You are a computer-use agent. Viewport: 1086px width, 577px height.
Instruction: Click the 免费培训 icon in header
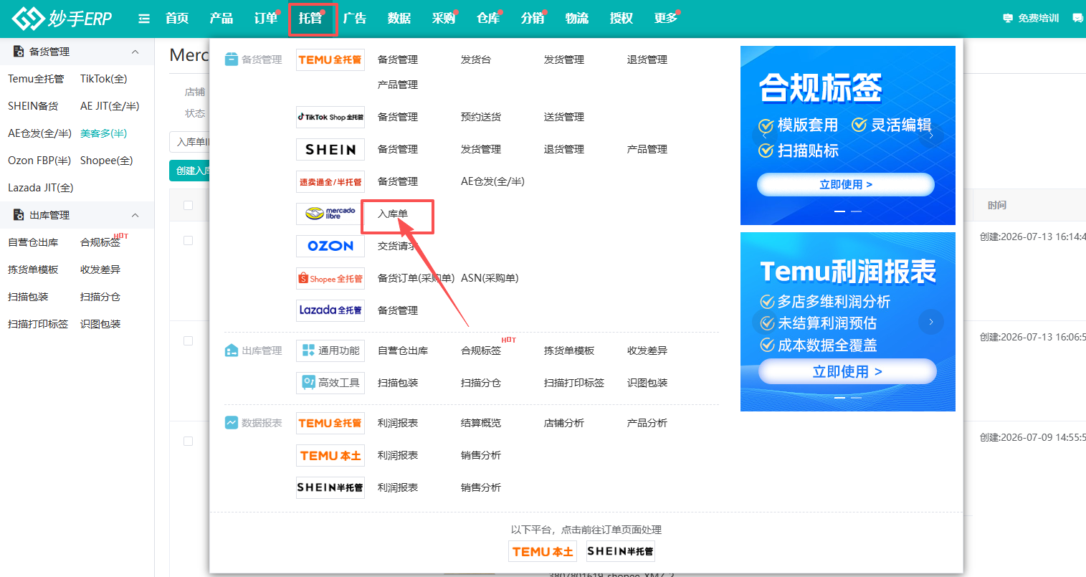tap(1008, 18)
